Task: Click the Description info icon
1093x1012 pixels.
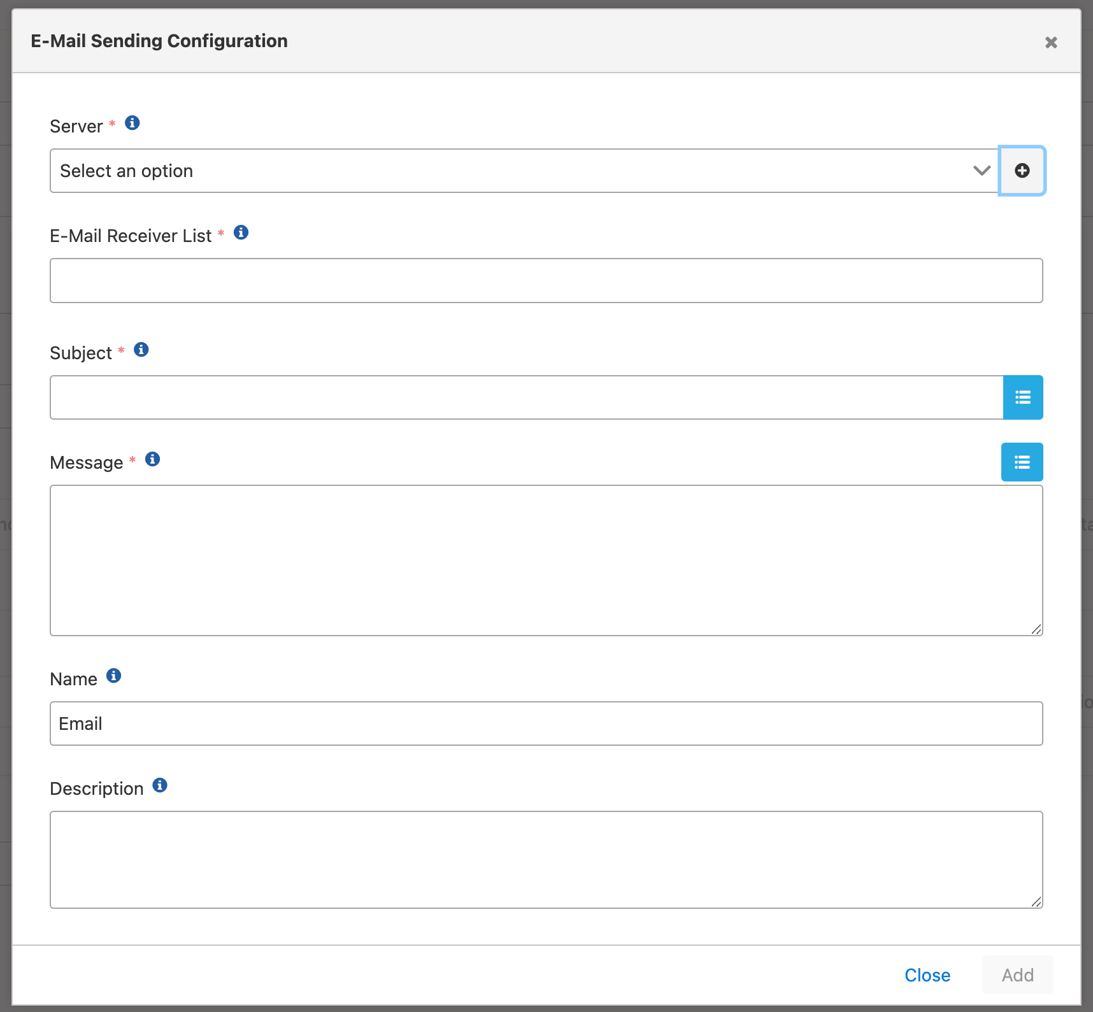Action: coord(159,785)
